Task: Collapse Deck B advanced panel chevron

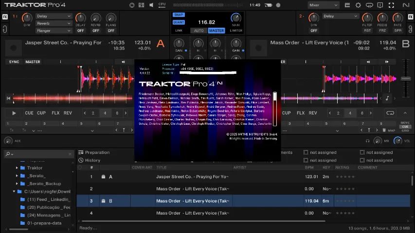Action: [x=405, y=113]
